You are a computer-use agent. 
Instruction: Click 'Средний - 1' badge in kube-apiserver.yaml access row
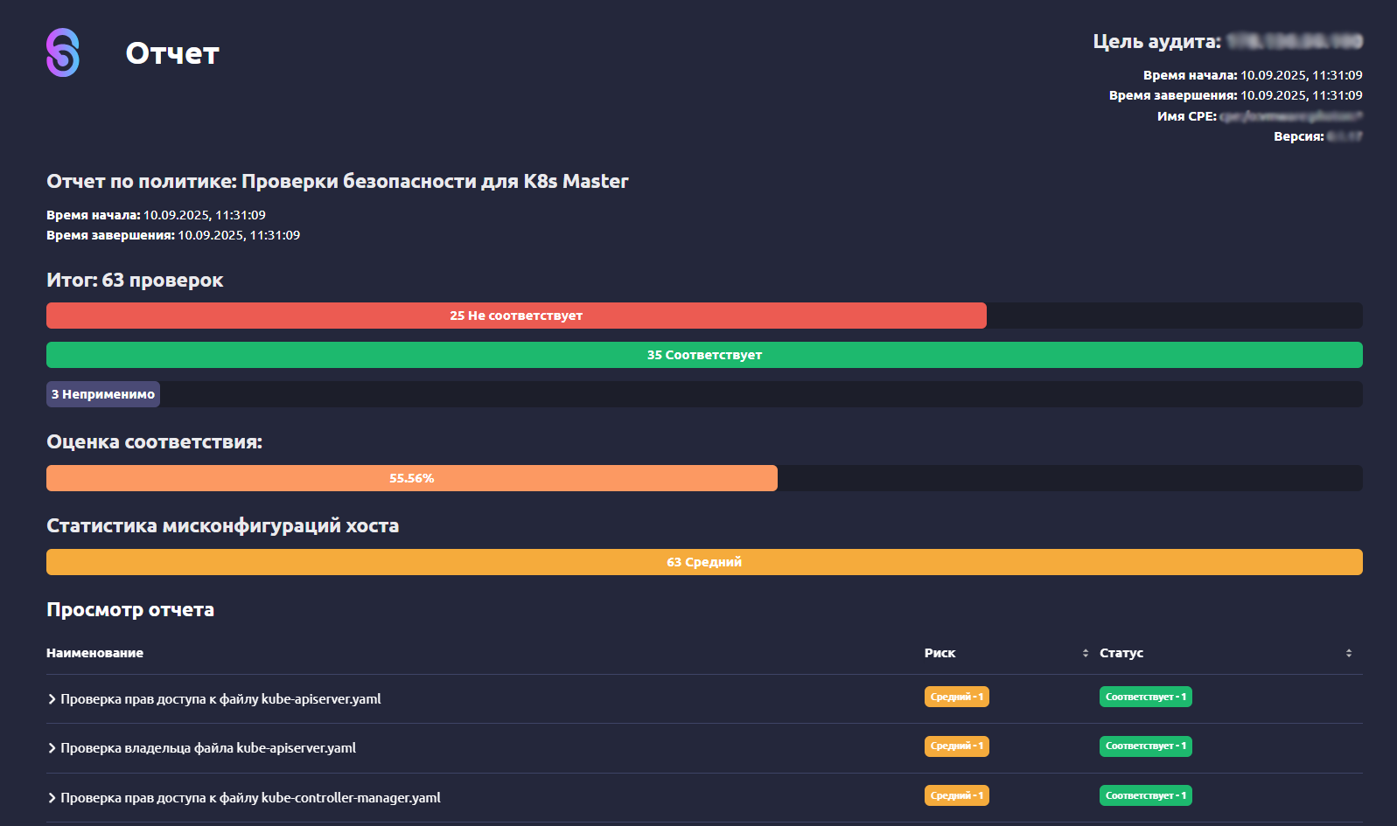956,697
